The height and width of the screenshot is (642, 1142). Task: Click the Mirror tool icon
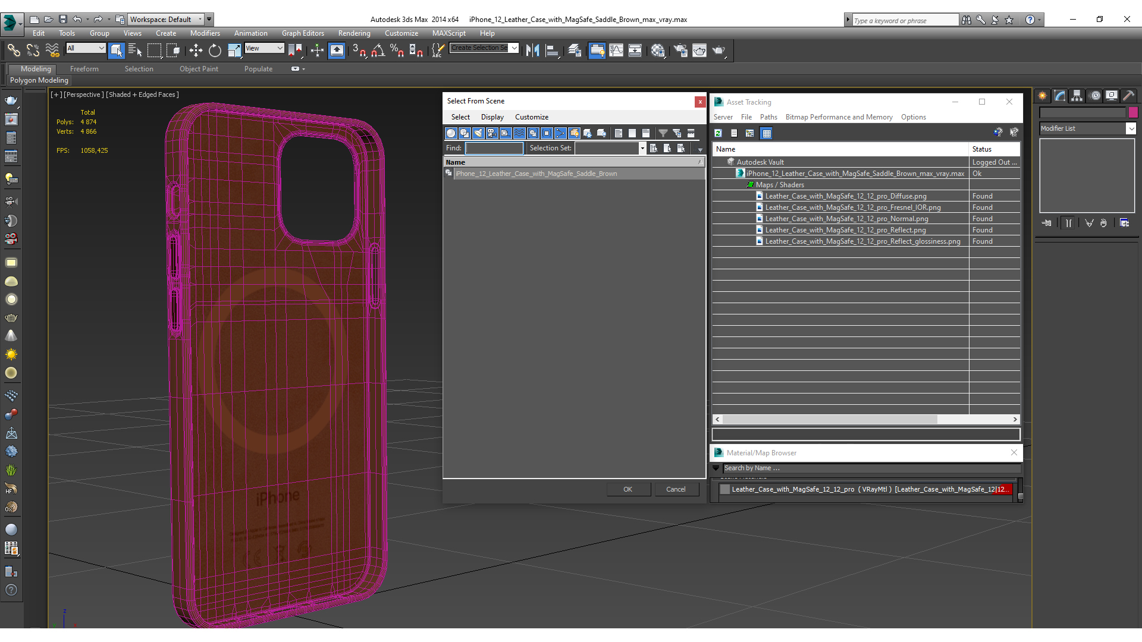click(x=533, y=51)
